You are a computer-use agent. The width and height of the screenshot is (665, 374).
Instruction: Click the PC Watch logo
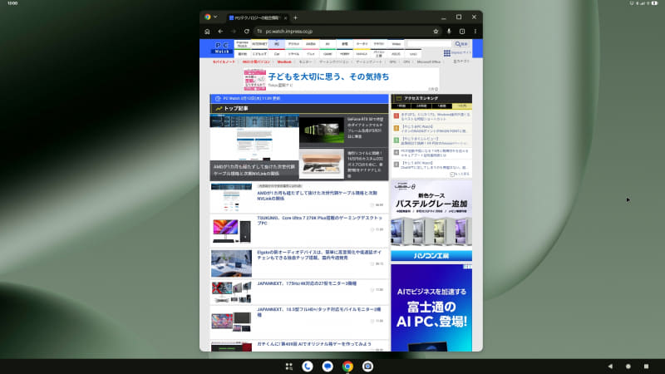pyautogui.click(x=222, y=48)
